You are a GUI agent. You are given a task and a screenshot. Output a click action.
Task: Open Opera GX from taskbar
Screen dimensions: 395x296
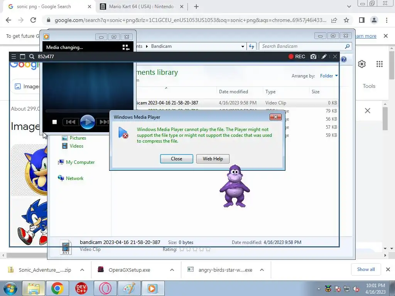[105, 288]
